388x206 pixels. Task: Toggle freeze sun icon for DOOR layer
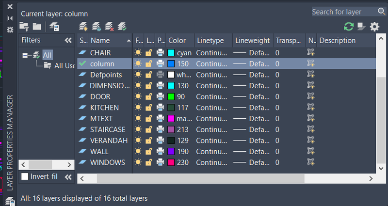(138, 96)
